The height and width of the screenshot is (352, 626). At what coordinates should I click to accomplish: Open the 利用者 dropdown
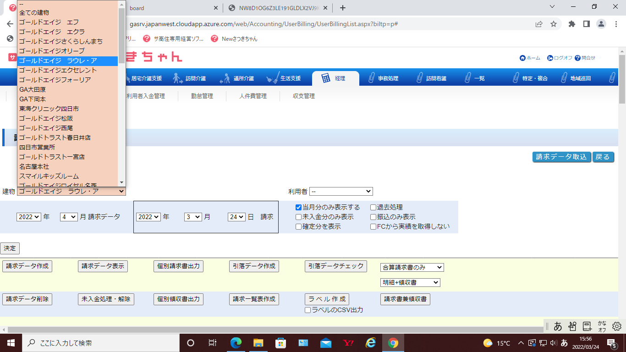341,191
